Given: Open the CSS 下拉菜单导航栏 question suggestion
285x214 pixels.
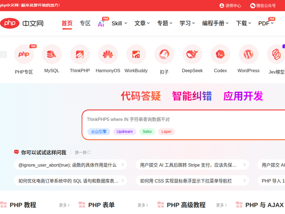Looking at the screenshot, I should point(192,180).
